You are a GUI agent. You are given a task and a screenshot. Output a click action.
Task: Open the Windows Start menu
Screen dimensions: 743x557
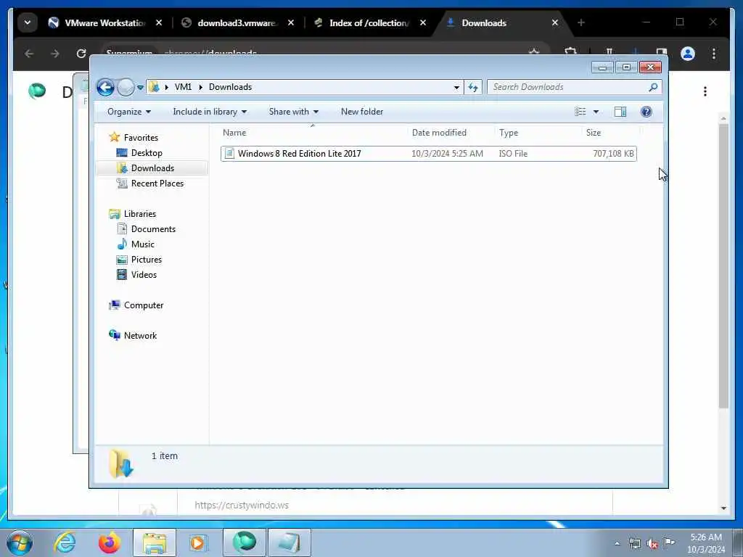click(x=20, y=542)
